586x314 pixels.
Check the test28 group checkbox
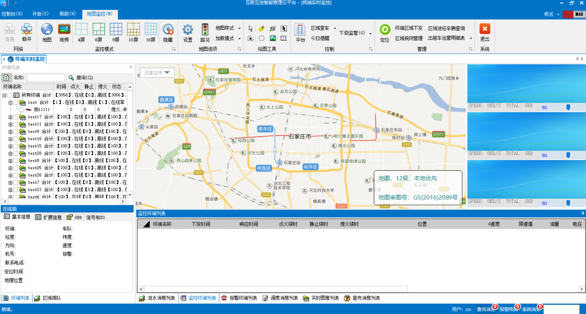click(x=16, y=153)
